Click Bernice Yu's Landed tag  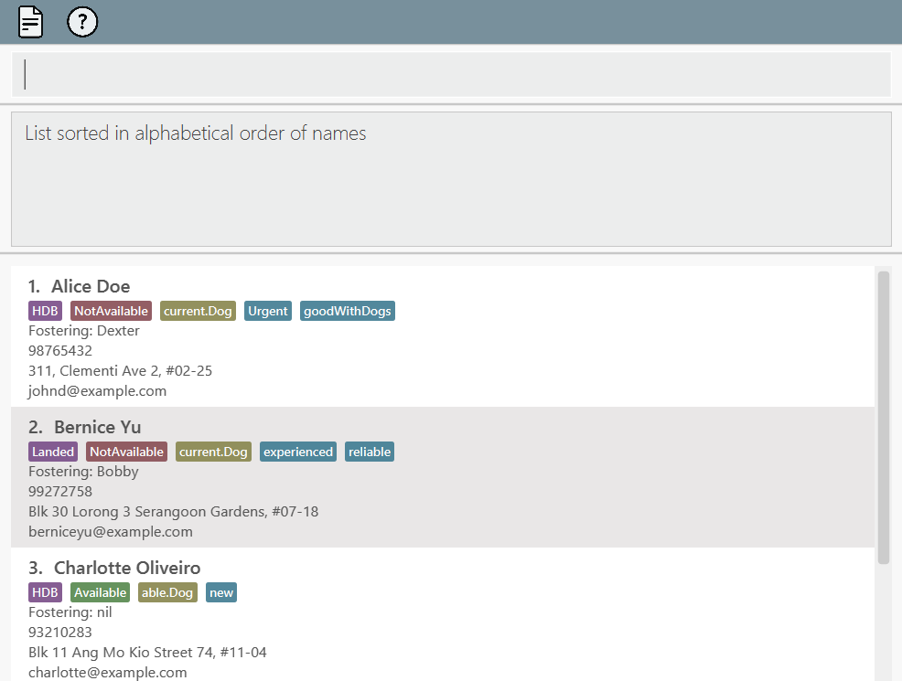[x=53, y=452]
